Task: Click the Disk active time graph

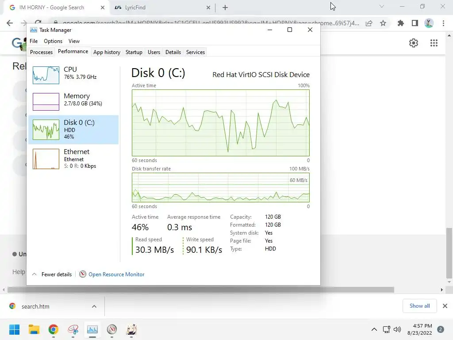Action: point(221,123)
